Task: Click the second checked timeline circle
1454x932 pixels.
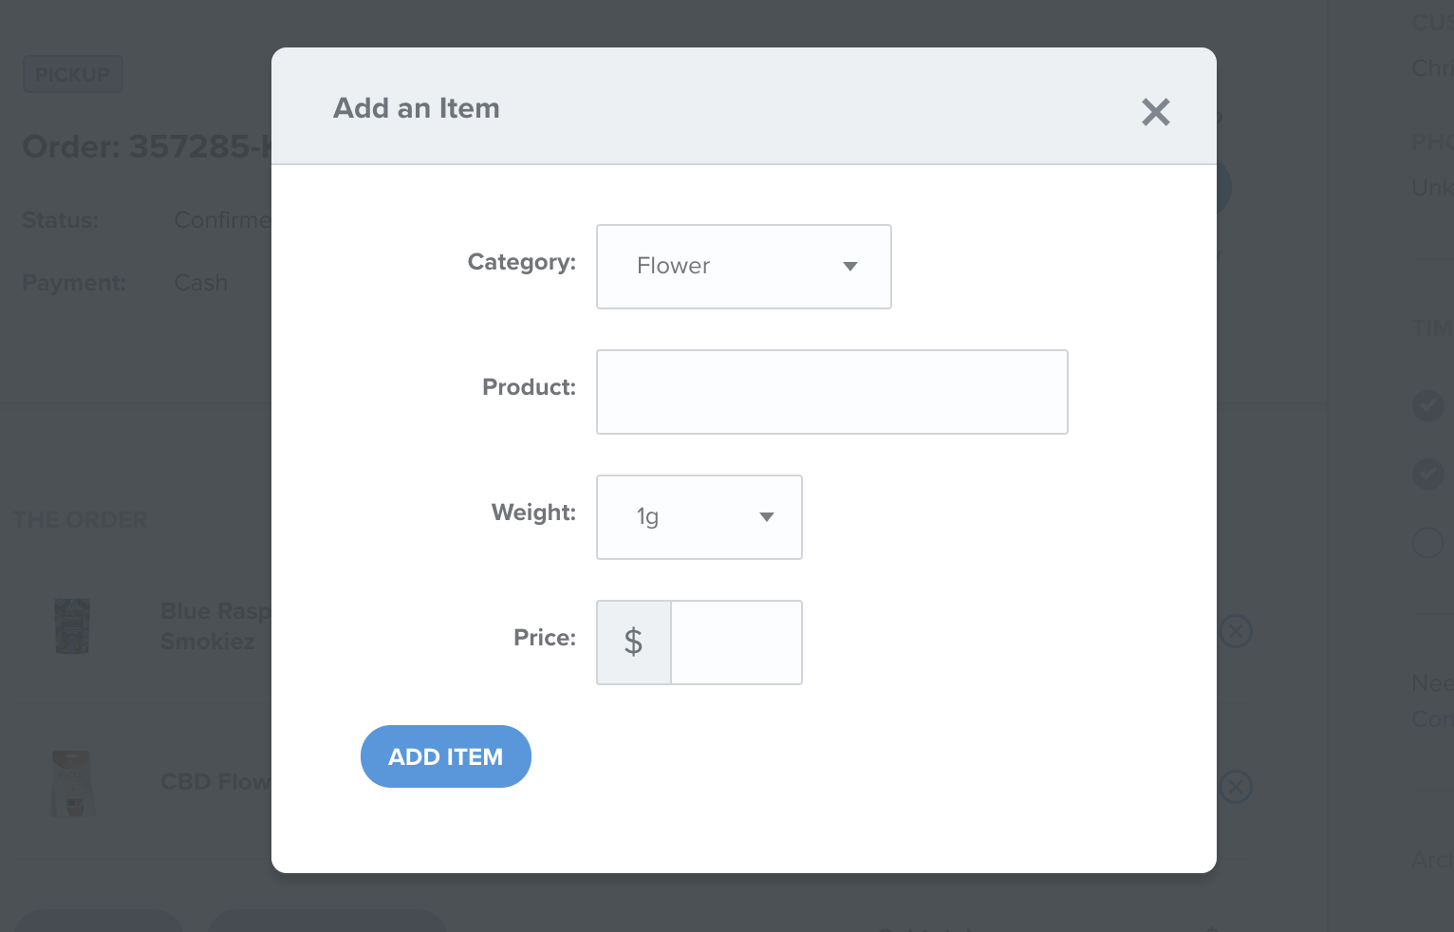Action: coord(1427,474)
